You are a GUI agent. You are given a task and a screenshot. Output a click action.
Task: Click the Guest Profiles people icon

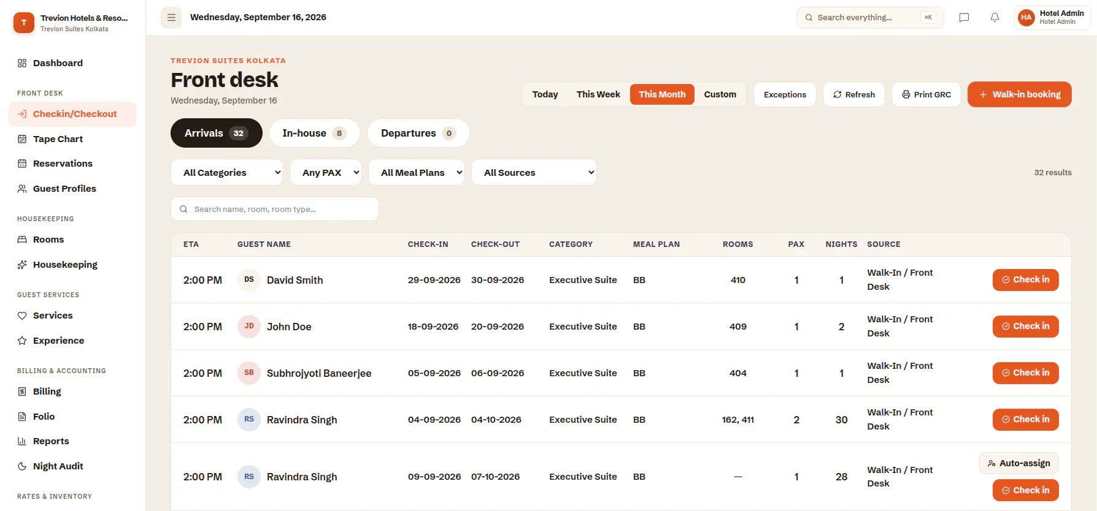(x=22, y=189)
